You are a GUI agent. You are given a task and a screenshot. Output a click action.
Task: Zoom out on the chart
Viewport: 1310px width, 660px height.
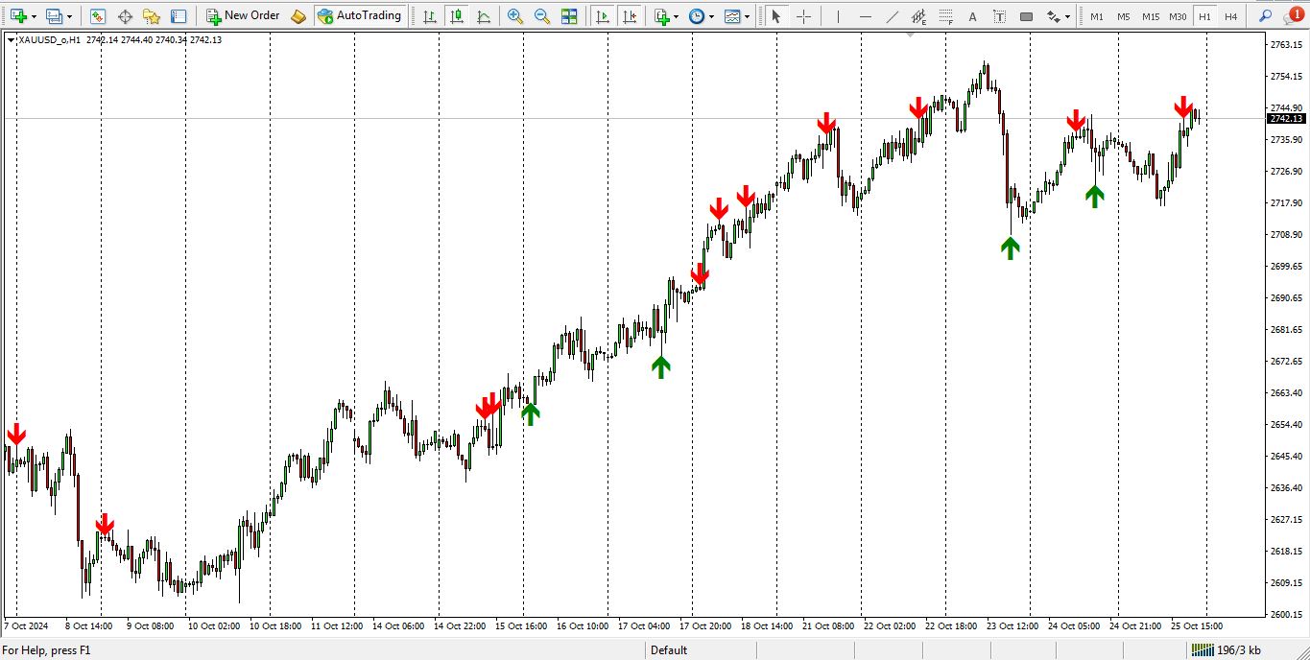(542, 16)
